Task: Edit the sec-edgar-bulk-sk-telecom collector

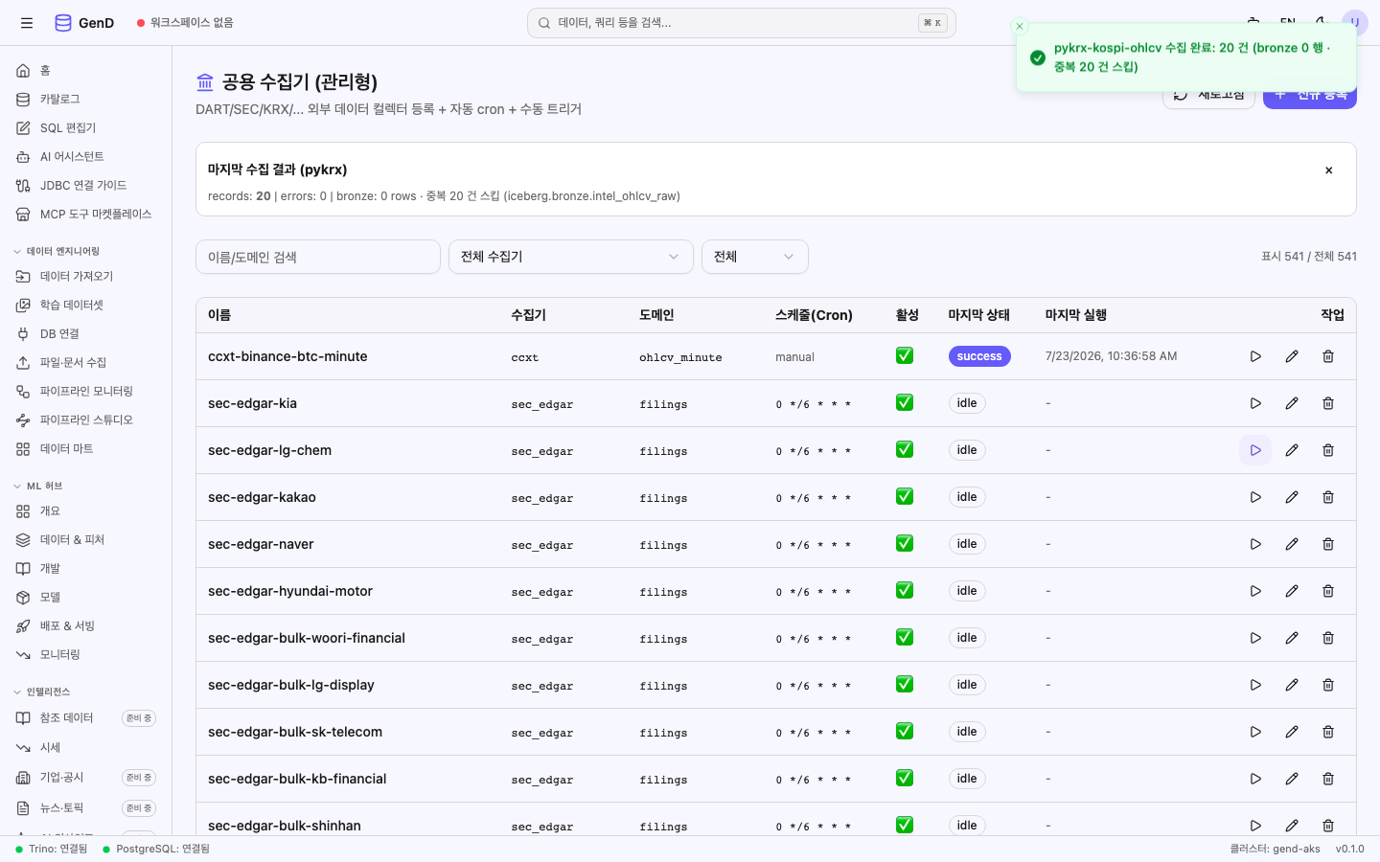Action: (1292, 732)
